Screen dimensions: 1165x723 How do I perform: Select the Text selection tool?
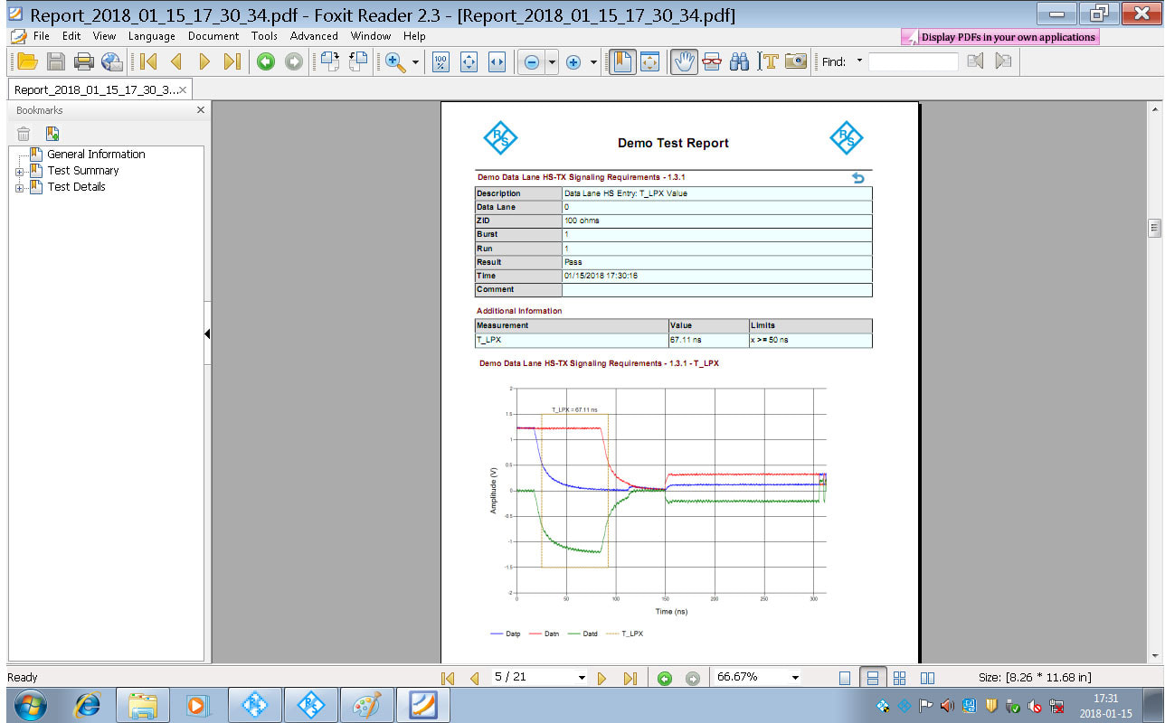(770, 61)
